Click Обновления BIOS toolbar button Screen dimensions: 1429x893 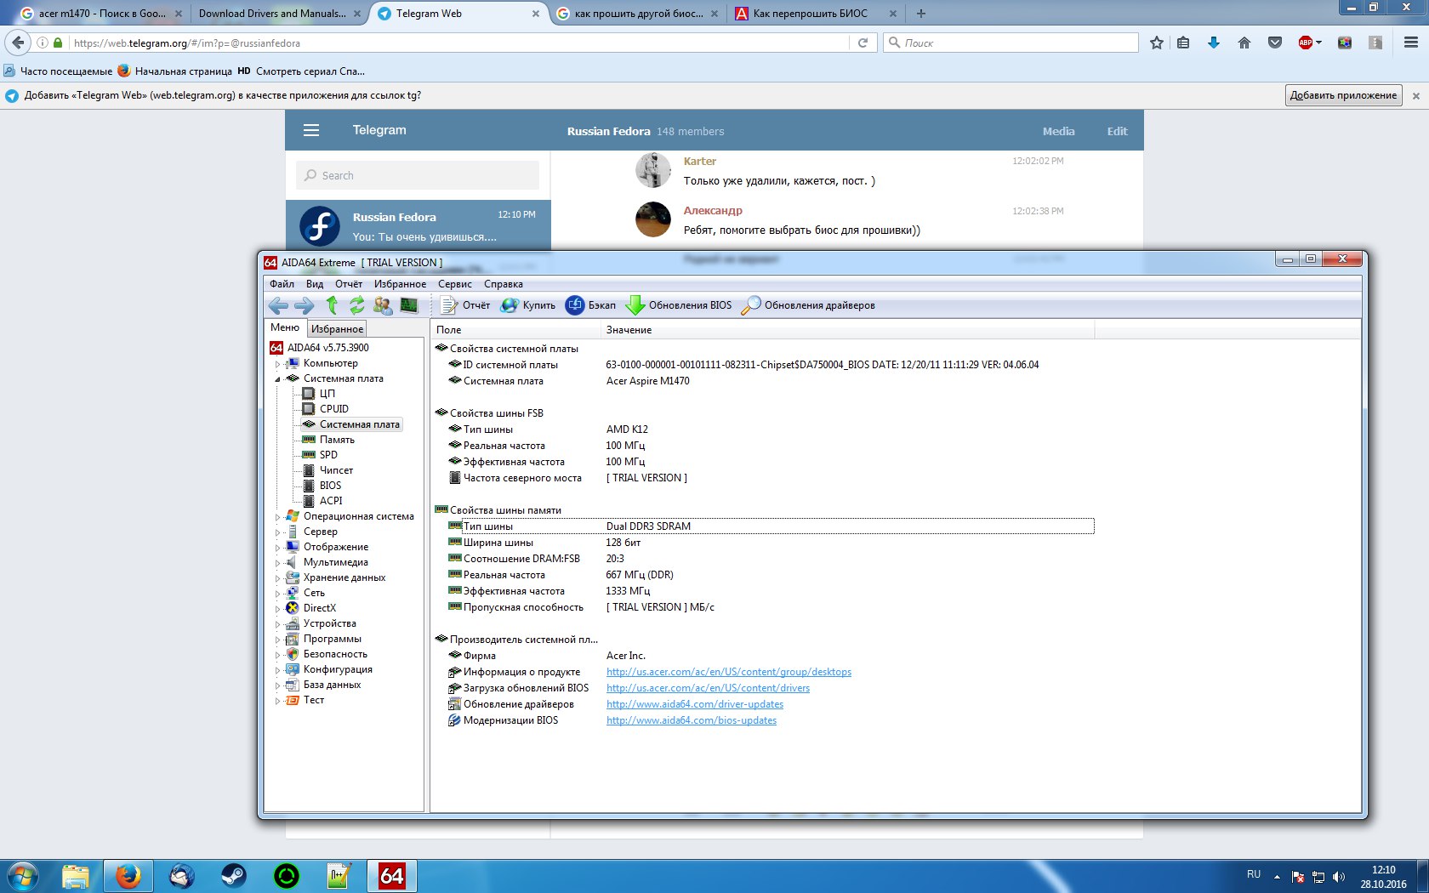pyautogui.click(x=679, y=305)
